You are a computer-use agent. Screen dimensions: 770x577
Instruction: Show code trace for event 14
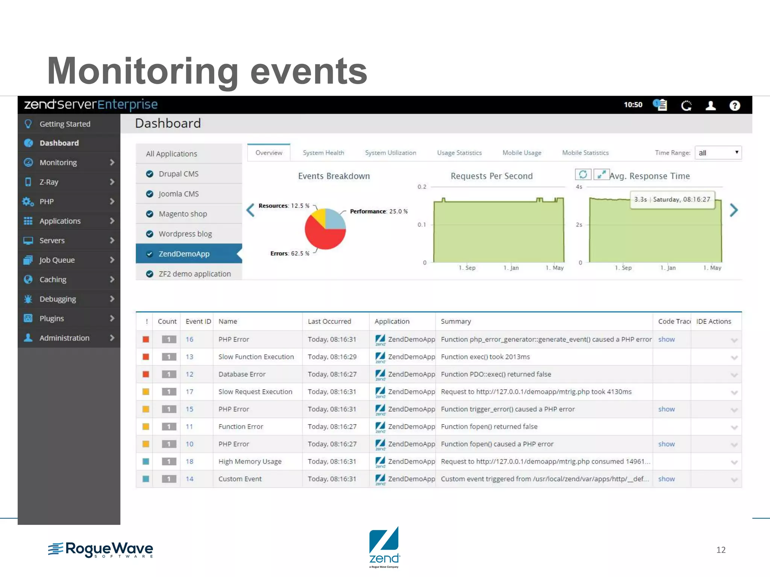pos(666,479)
